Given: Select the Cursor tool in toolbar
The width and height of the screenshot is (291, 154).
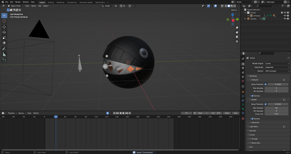Looking at the screenshot, I should (x=4, y=21).
